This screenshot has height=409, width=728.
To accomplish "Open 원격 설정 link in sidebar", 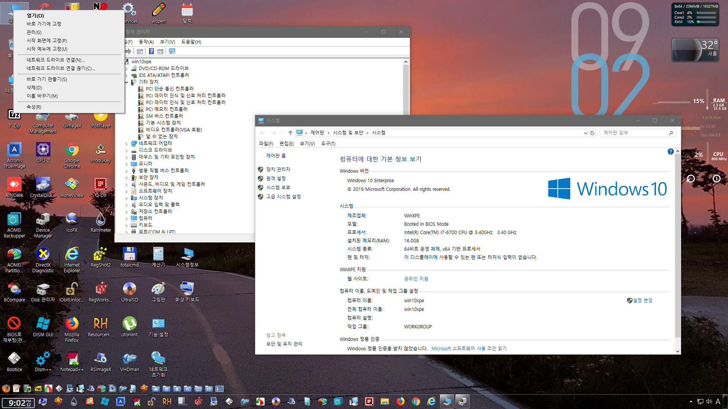I will [276, 178].
